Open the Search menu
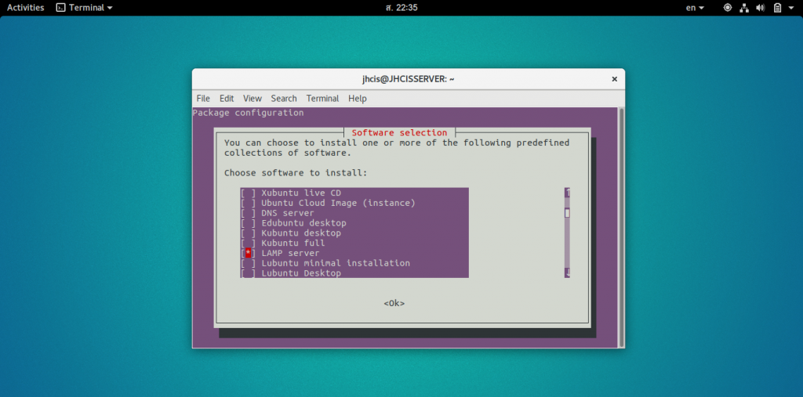Image resolution: width=803 pixels, height=397 pixels. 284,98
